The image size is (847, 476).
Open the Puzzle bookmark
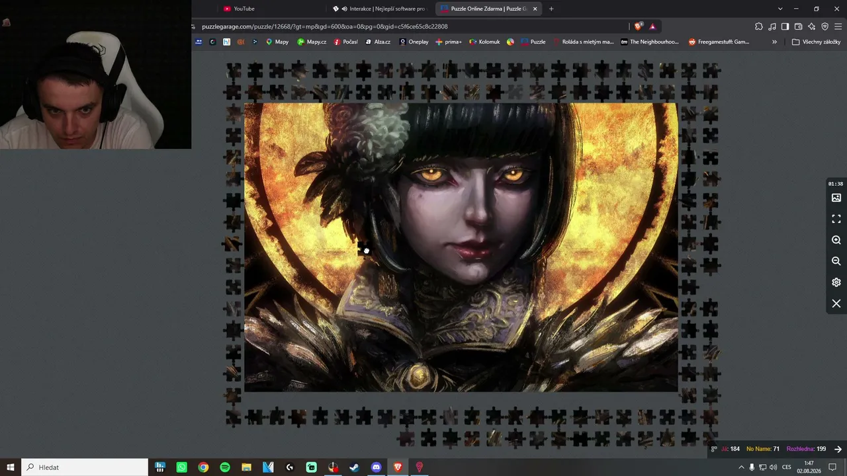tap(533, 42)
